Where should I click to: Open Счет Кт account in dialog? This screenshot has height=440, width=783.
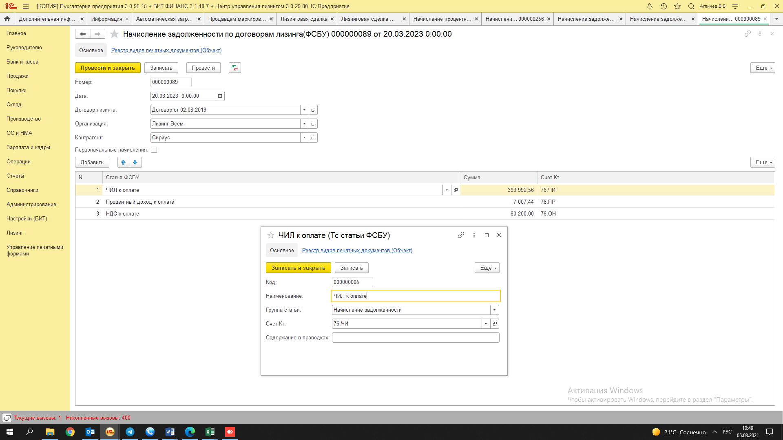pyautogui.click(x=495, y=324)
